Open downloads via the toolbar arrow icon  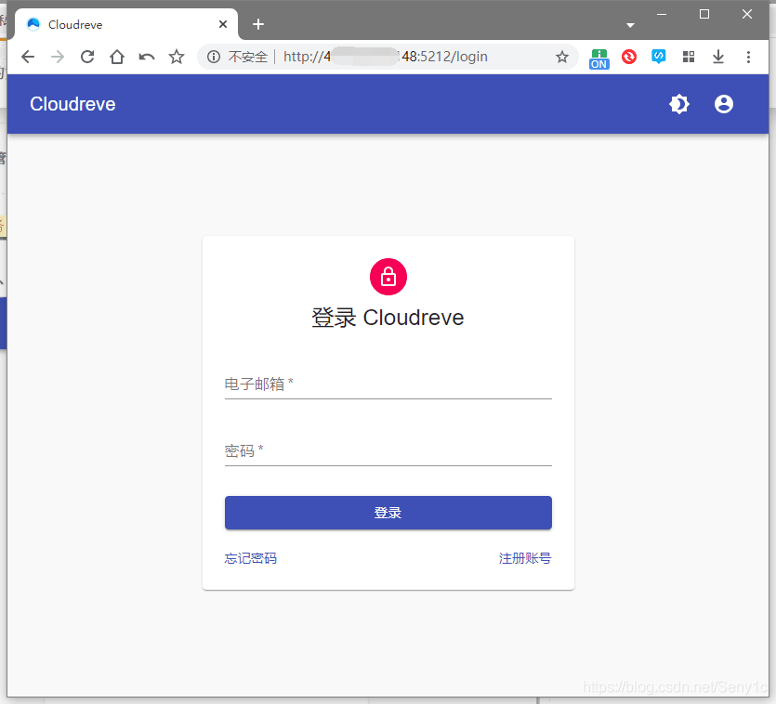click(717, 57)
